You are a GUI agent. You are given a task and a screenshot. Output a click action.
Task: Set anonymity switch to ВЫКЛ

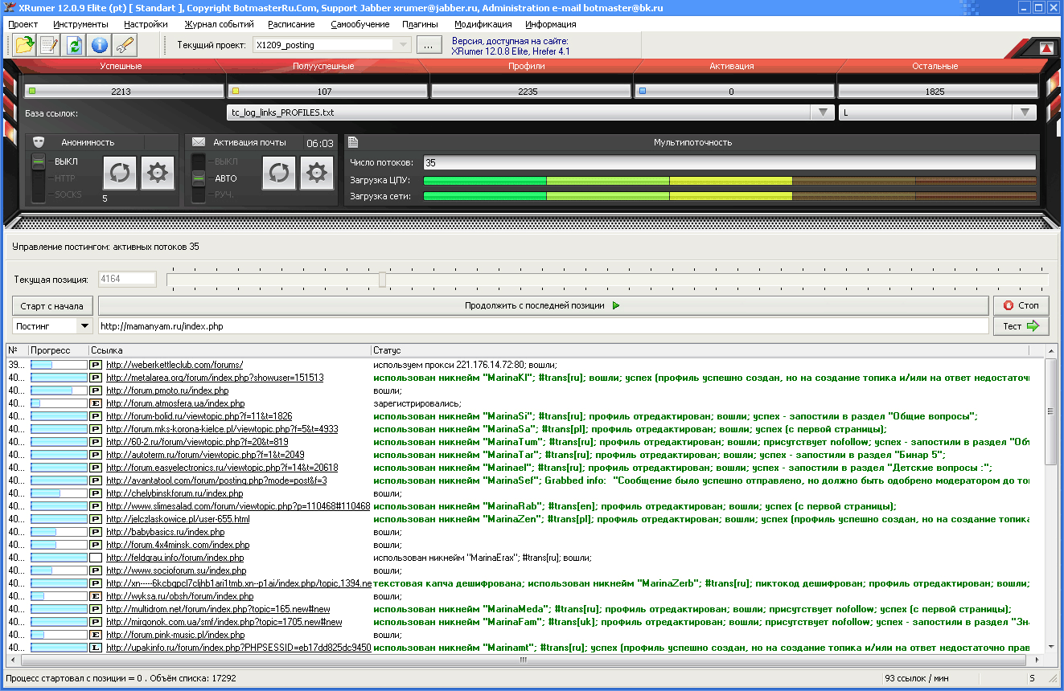[66, 162]
